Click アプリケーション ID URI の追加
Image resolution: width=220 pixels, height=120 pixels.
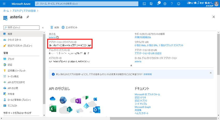148,53
